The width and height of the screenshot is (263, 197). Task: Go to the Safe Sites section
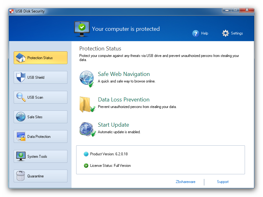tap(41, 117)
